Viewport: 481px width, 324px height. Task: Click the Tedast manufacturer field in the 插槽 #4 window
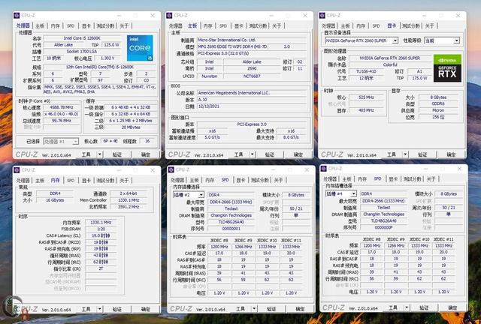(384, 207)
